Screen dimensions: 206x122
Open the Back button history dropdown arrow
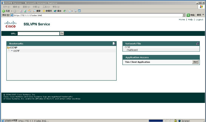(12, 11)
